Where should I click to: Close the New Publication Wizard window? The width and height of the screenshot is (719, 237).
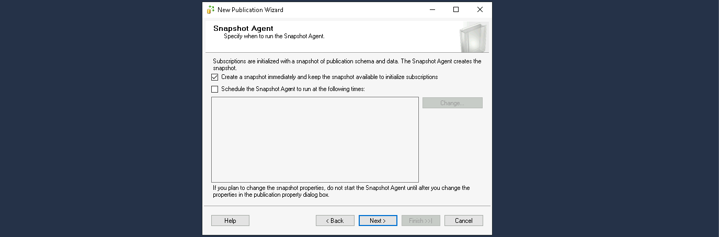[x=480, y=9]
